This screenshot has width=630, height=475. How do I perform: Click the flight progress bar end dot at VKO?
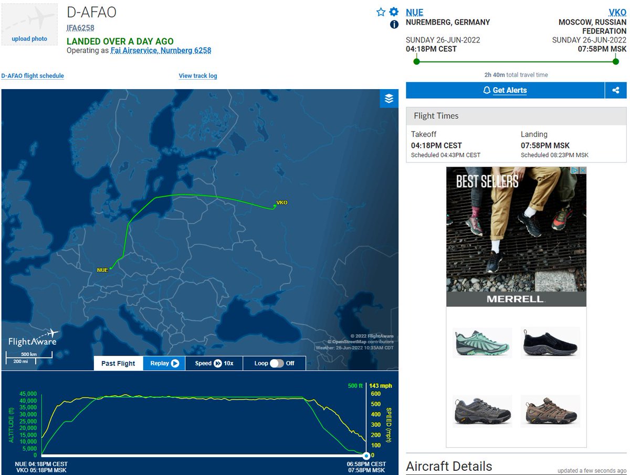point(616,62)
